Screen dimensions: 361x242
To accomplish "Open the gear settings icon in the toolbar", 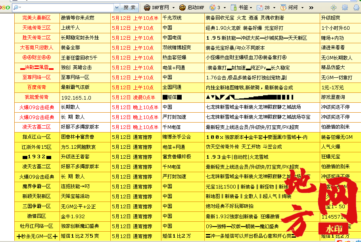I will [x=345, y=8].
